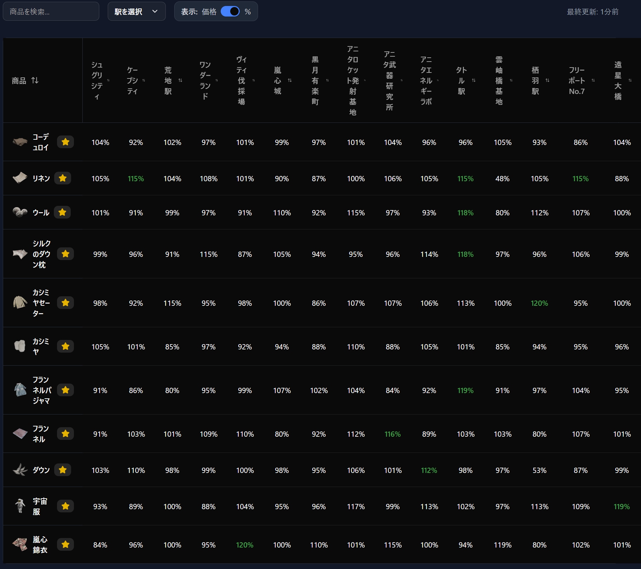Sort by ワンダーランド column
Screen dimensions: 641x569
[x=217, y=81]
